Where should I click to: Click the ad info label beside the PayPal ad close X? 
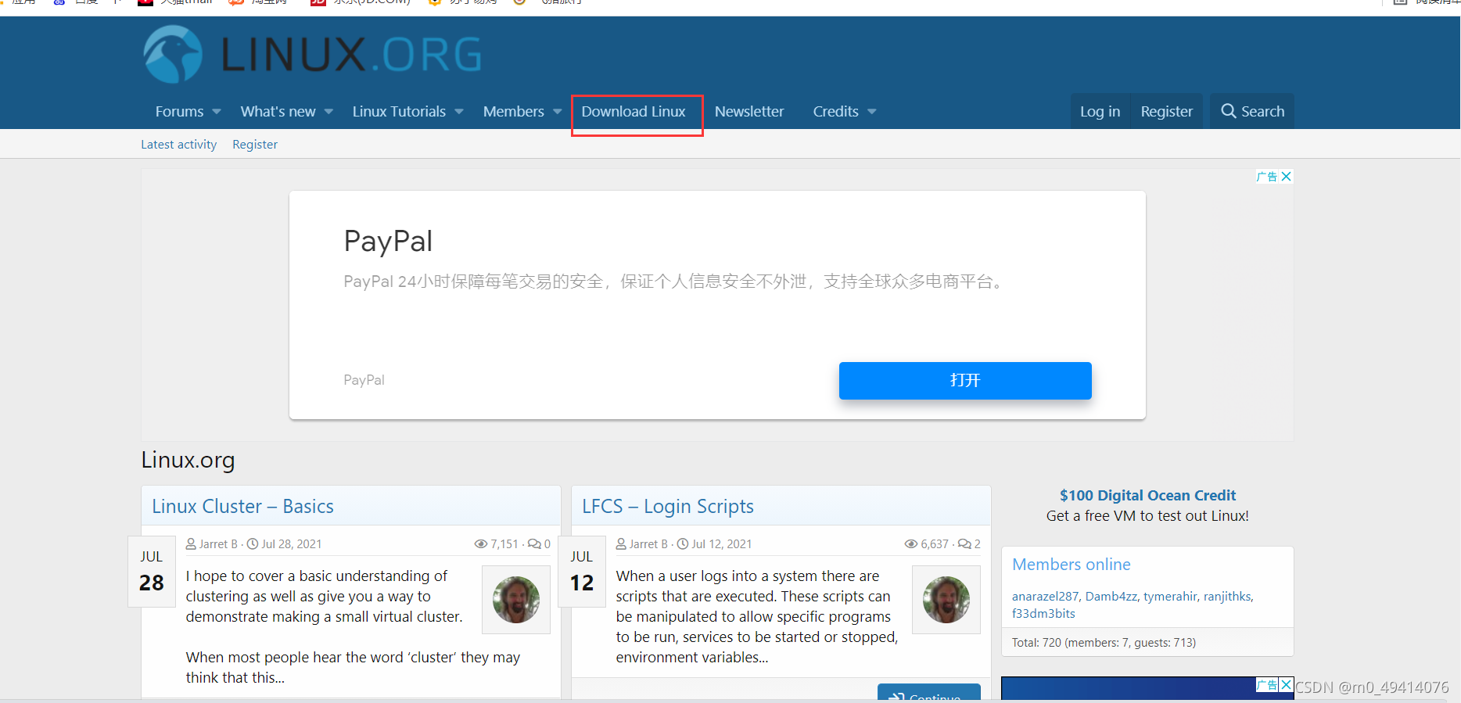point(1267,177)
